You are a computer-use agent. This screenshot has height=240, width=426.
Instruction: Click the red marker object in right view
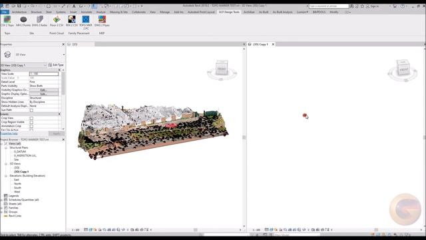coord(305,115)
